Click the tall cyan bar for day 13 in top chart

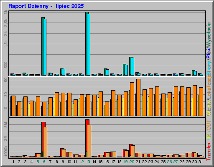tap(89, 45)
